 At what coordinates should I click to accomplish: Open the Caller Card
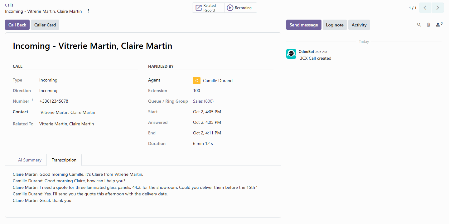coord(45,25)
